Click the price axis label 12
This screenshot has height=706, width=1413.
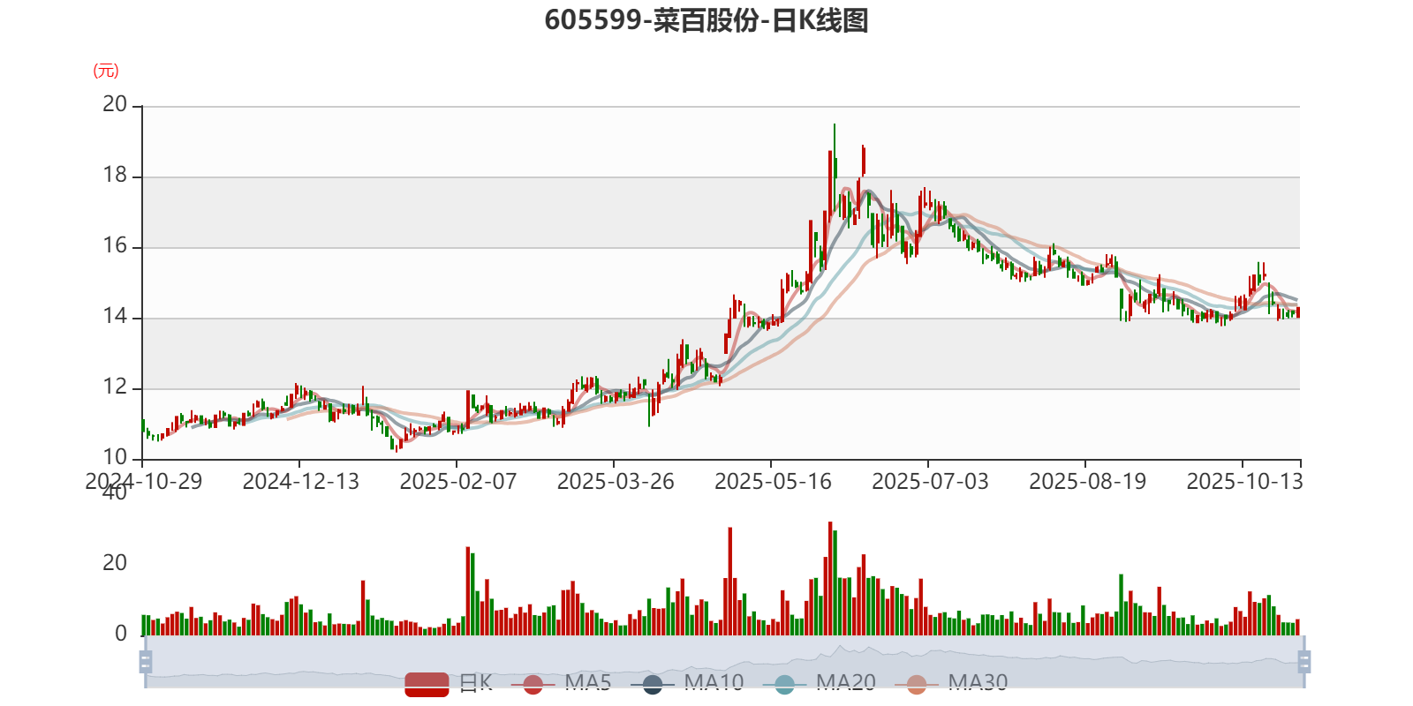click(x=115, y=387)
